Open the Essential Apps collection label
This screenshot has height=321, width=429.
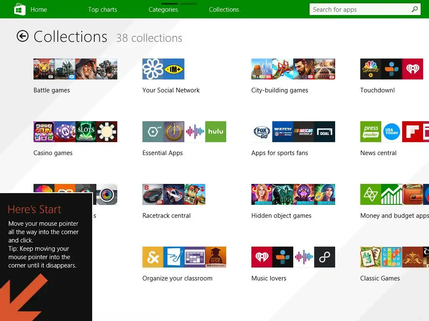click(163, 153)
